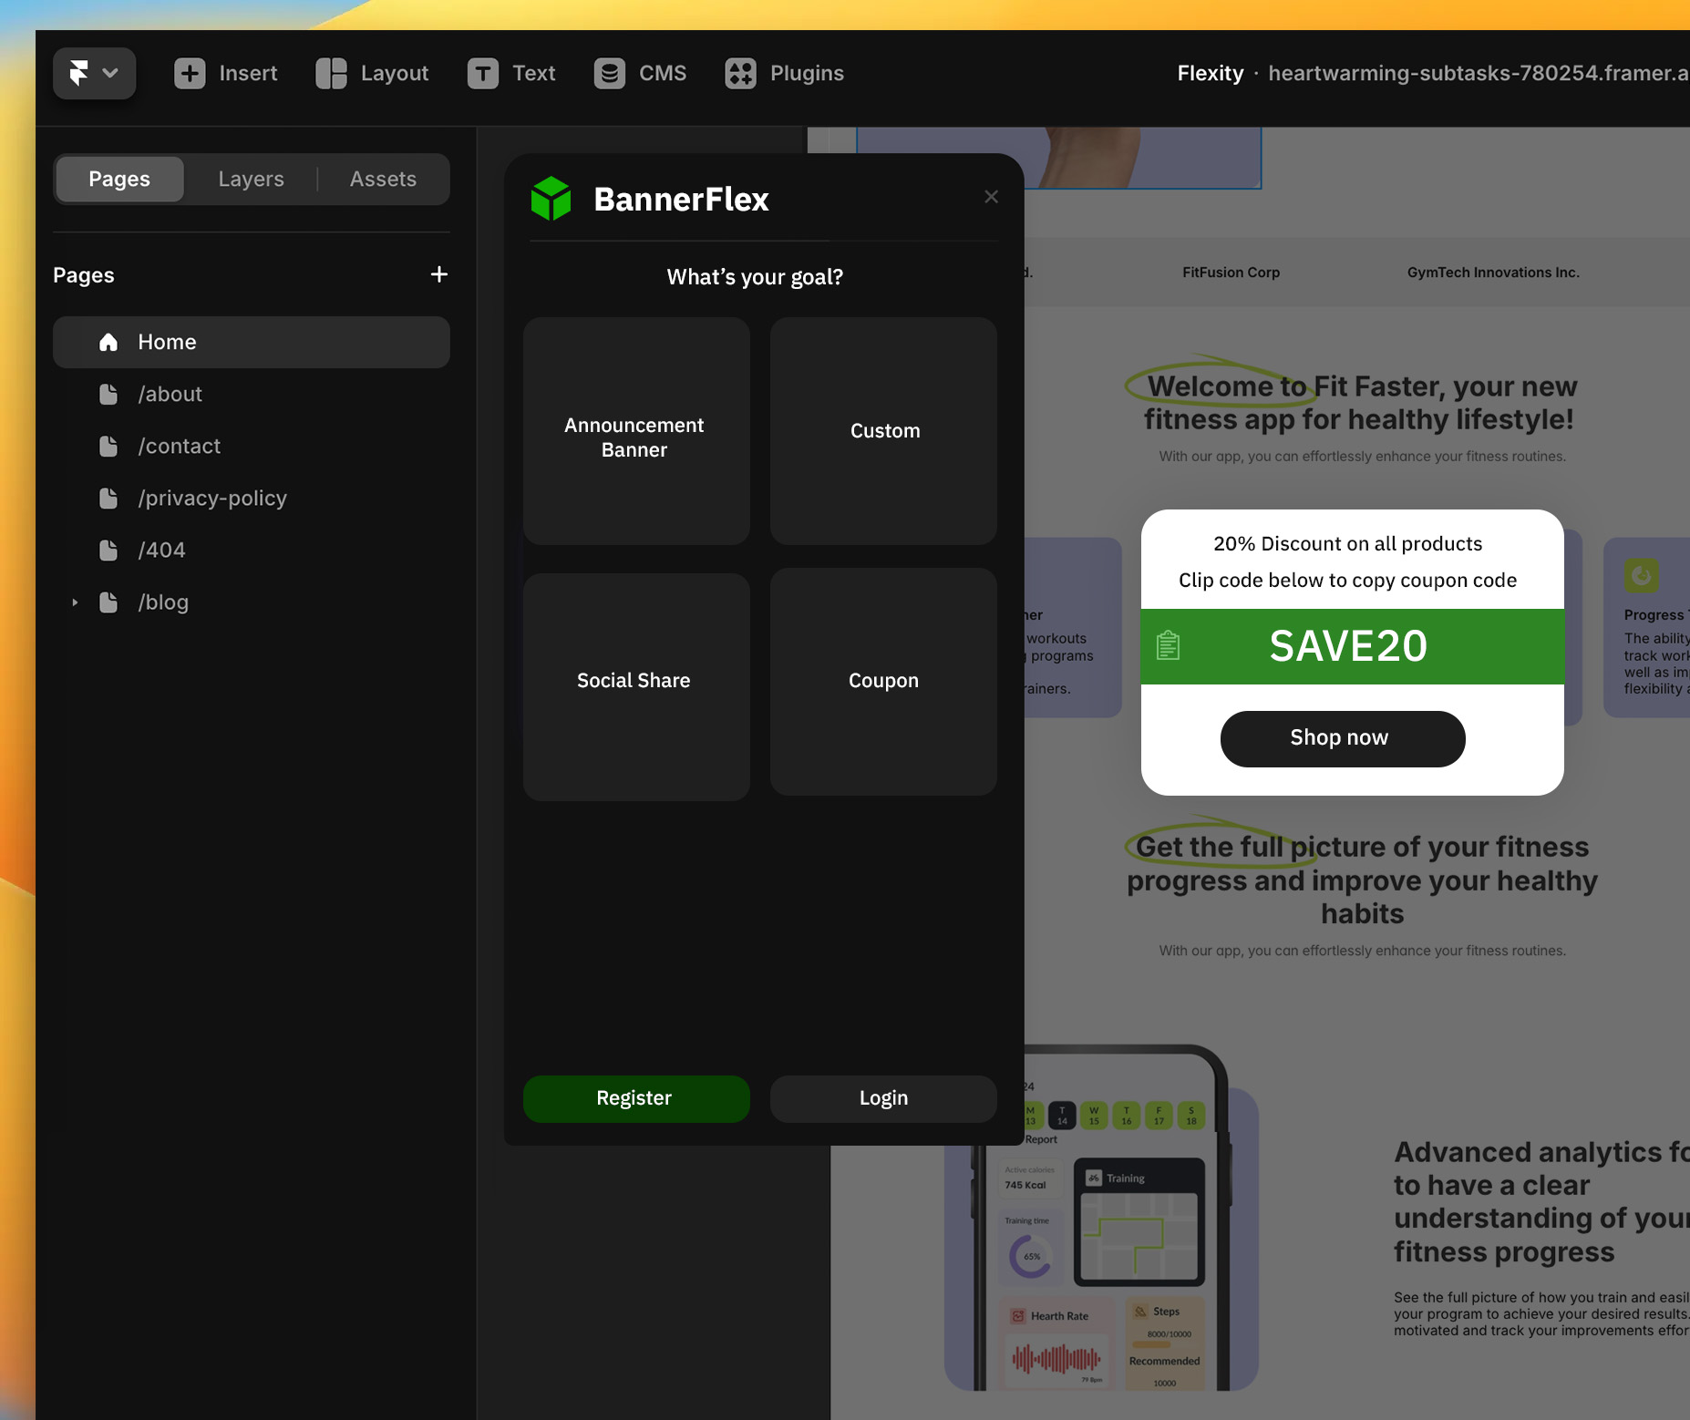This screenshot has height=1420, width=1690.
Task: Click the Home house icon
Action: (108, 342)
